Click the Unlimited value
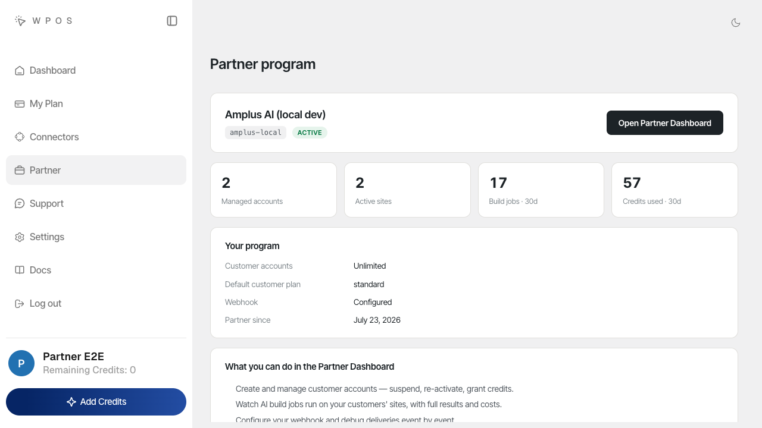This screenshot has width=762, height=428. click(370, 266)
